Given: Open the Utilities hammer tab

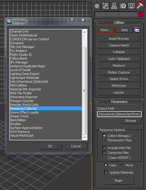Looking at the screenshot, I should click(x=140, y=6).
